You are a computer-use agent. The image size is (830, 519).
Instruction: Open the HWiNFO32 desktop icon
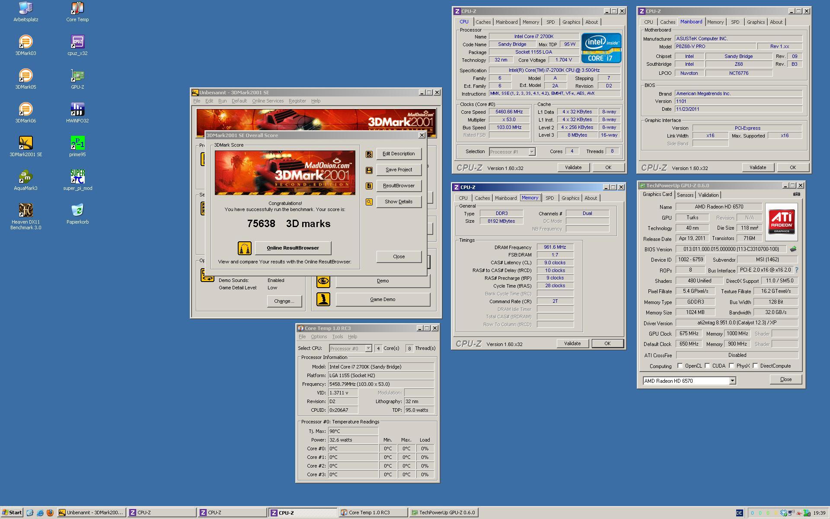(x=77, y=113)
